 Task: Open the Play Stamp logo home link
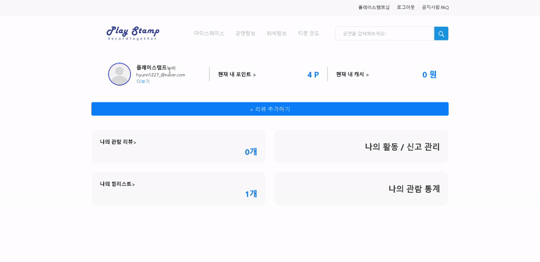[x=132, y=34]
